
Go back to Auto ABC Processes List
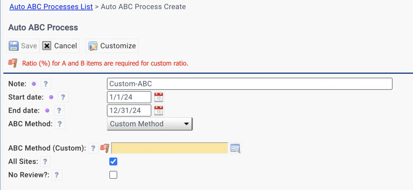pos(51,6)
